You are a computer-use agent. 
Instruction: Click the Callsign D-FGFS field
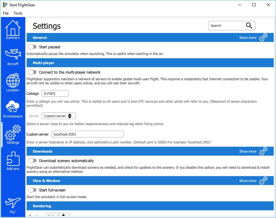[55, 93]
